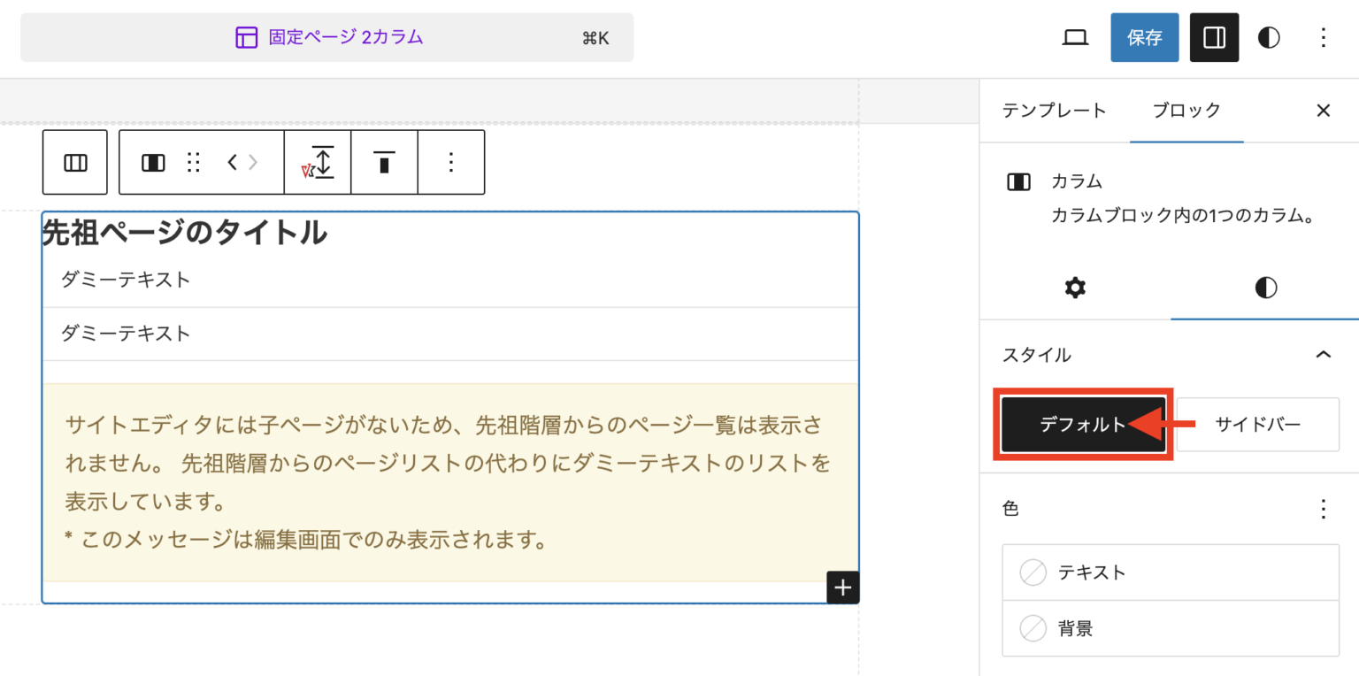The image size is (1359, 676).
Task: Select the デフォルト style variation
Action: tap(1082, 425)
